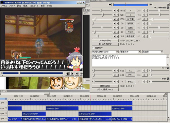The height and width of the screenshot is (123, 170).
Task: Click the left 回転 rotation slider
Action: 102,28
